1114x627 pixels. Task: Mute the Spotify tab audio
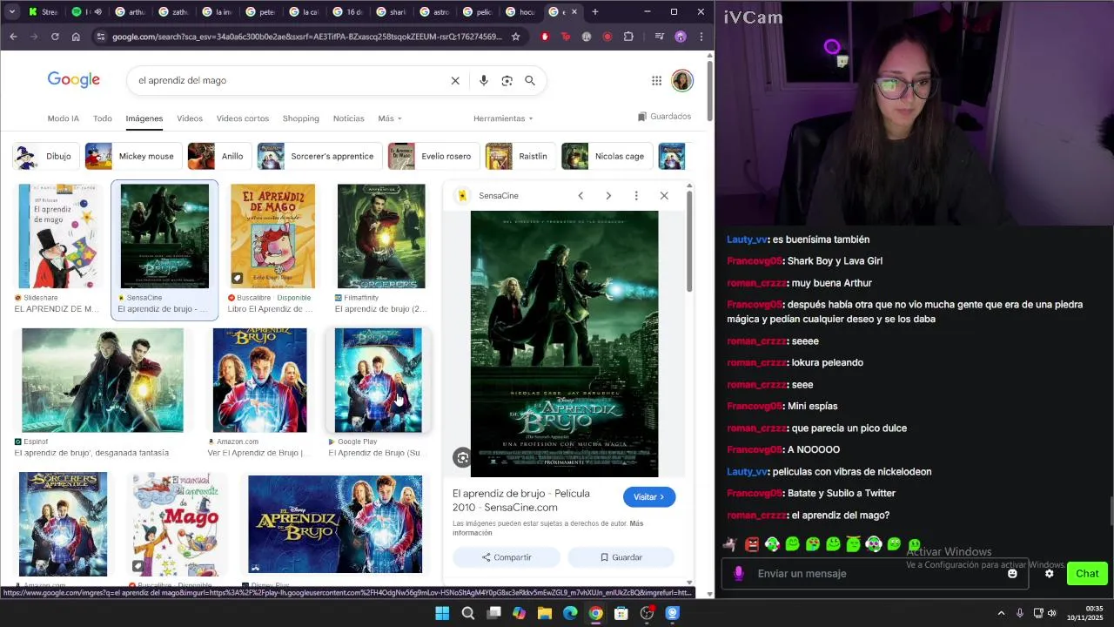(x=97, y=12)
